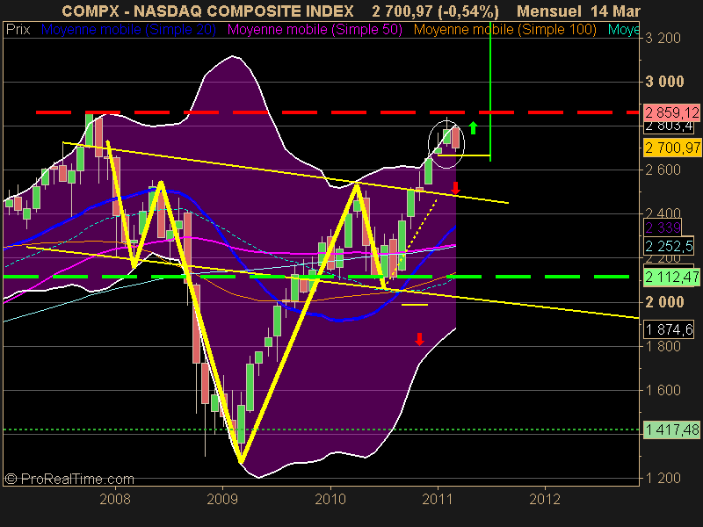Click the quote value '2 700,97 (-0,54%)' in title

(x=435, y=11)
